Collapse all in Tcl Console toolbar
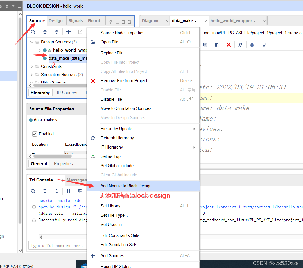The height and width of the screenshot is (268, 303). tap(45, 191)
